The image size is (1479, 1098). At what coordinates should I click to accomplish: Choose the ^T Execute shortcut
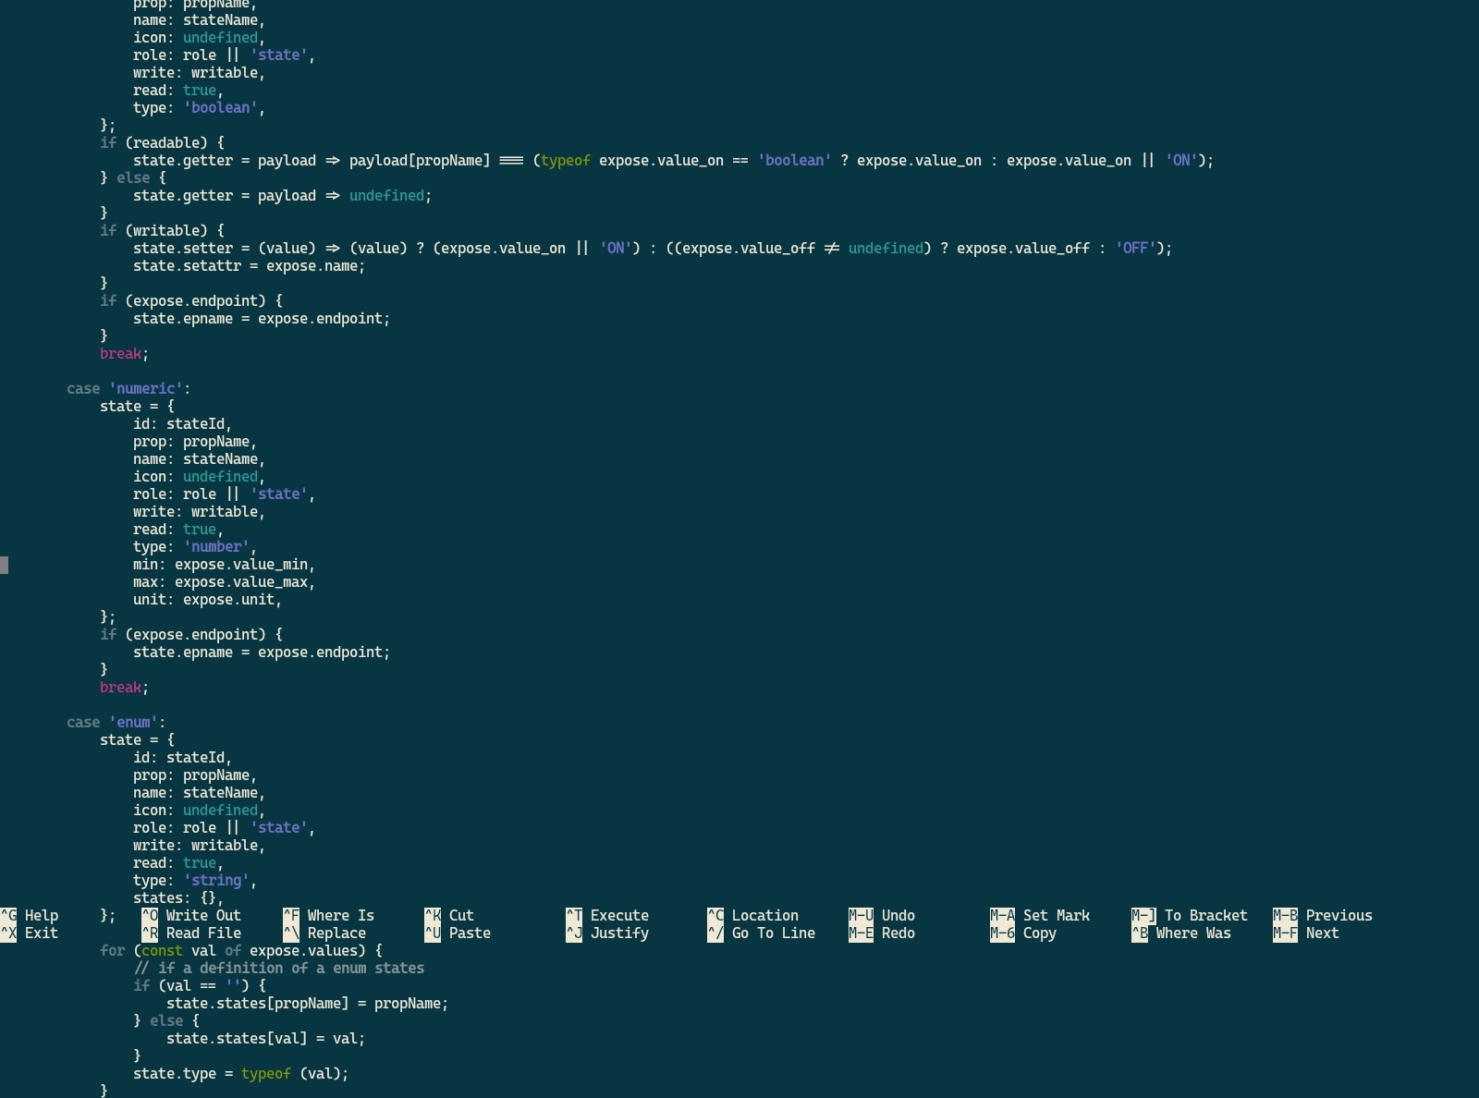607,916
